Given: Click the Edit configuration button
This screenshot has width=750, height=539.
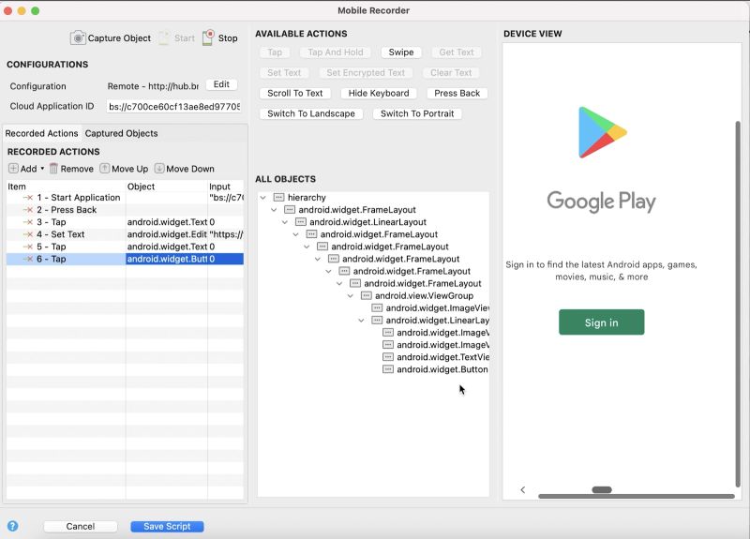Looking at the screenshot, I should [x=221, y=84].
